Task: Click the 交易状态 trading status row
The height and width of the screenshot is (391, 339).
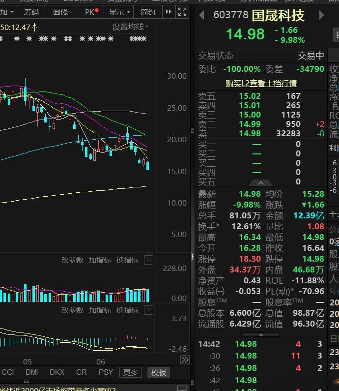Action: pos(261,56)
